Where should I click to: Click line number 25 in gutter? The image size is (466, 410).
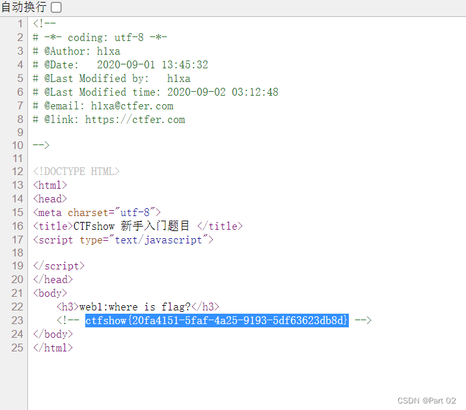(17, 348)
